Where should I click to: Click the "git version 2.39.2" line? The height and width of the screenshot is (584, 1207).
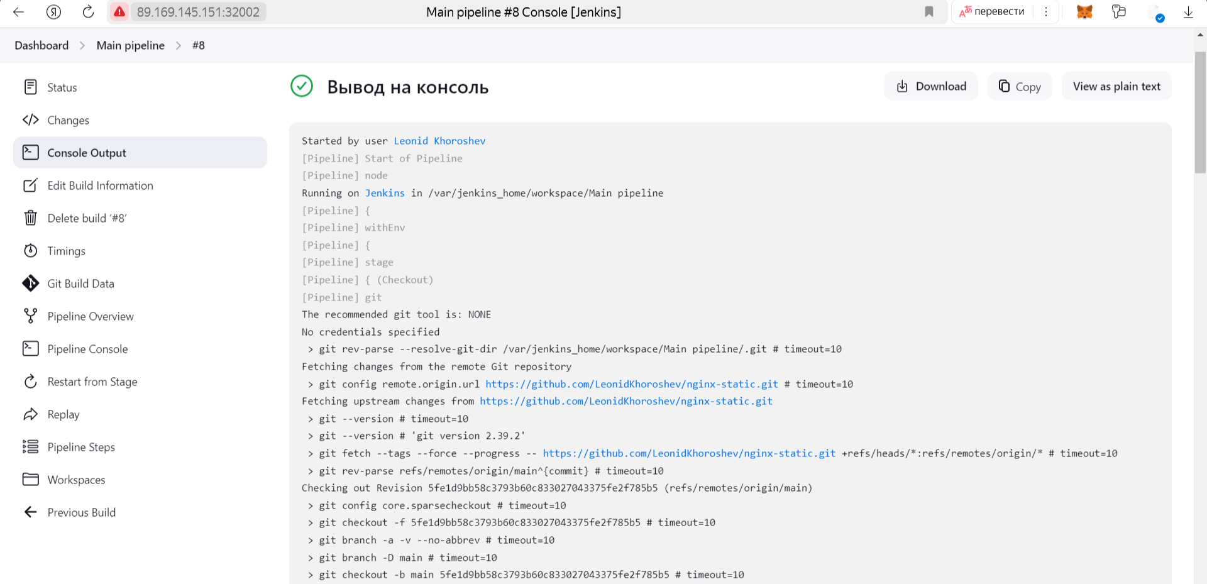[x=416, y=436]
